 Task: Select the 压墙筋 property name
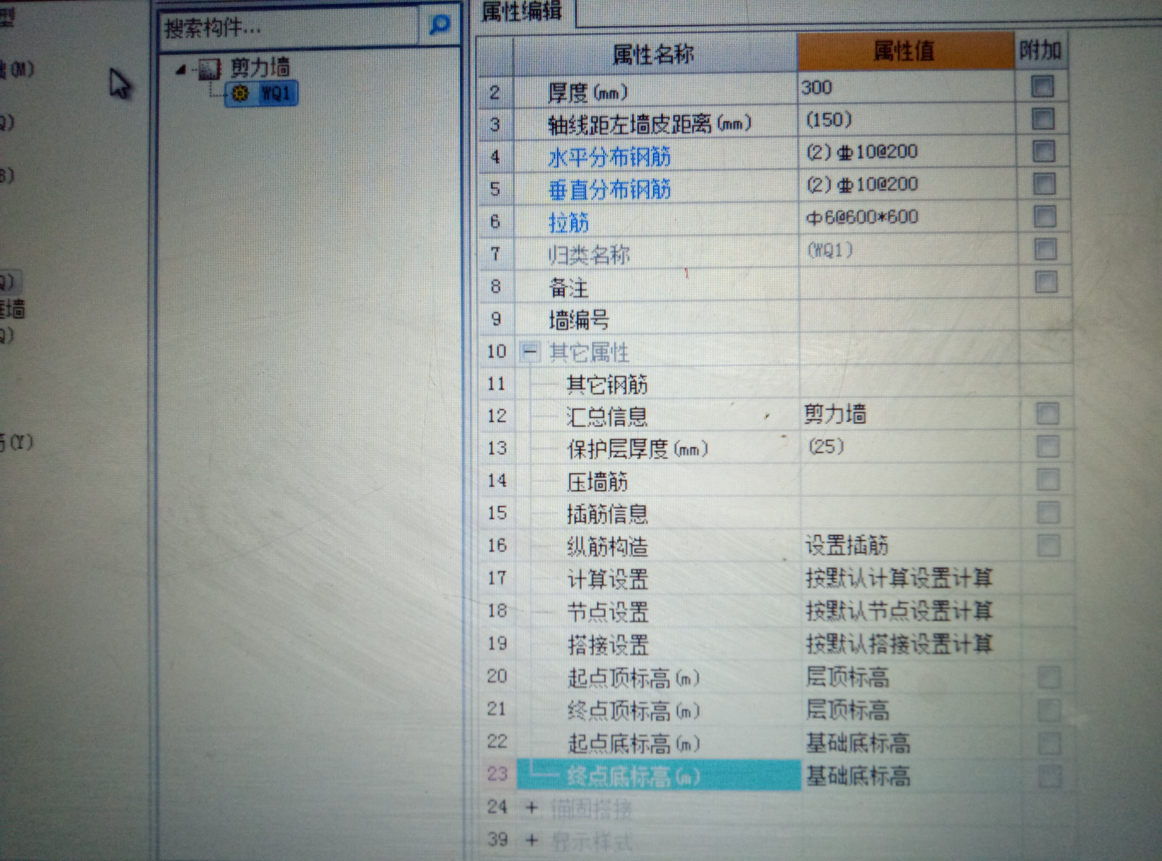pyautogui.click(x=598, y=482)
